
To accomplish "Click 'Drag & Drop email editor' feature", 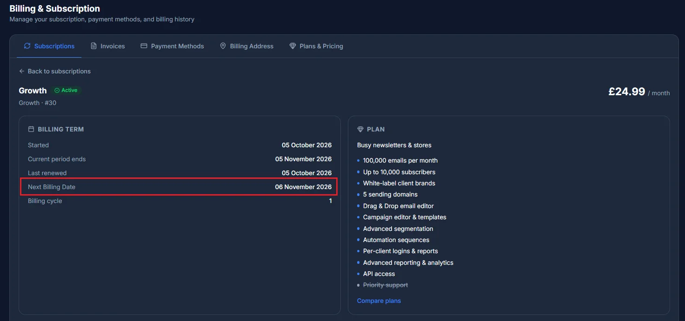I will coord(399,206).
